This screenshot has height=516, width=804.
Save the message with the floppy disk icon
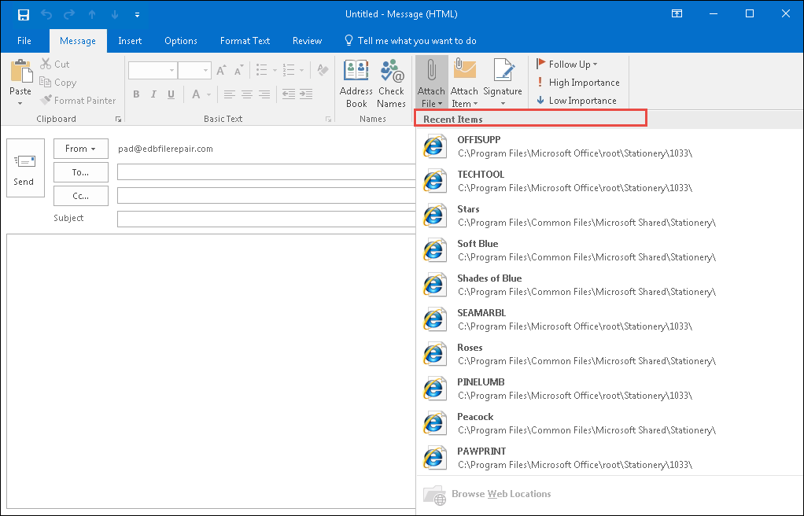[x=24, y=14]
